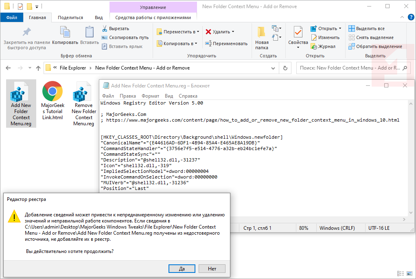Select MajorGeeks Tutorial Link.html file

tap(53, 101)
